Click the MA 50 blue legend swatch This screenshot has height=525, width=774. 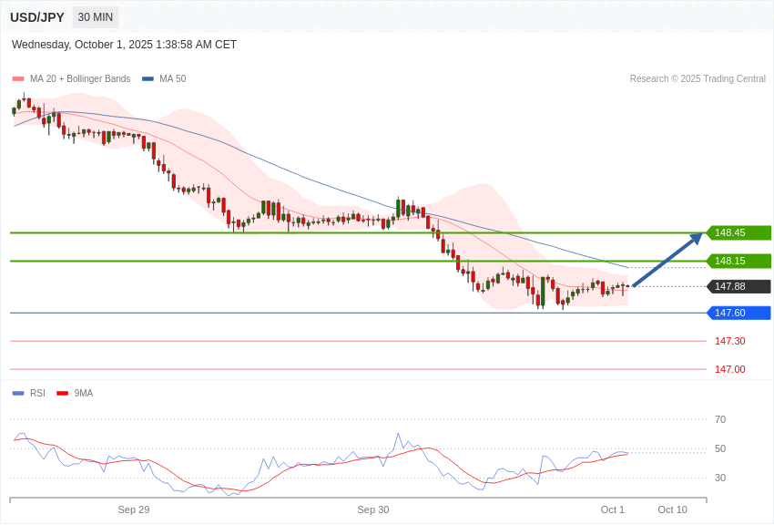pyautogui.click(x=148, y=79)
